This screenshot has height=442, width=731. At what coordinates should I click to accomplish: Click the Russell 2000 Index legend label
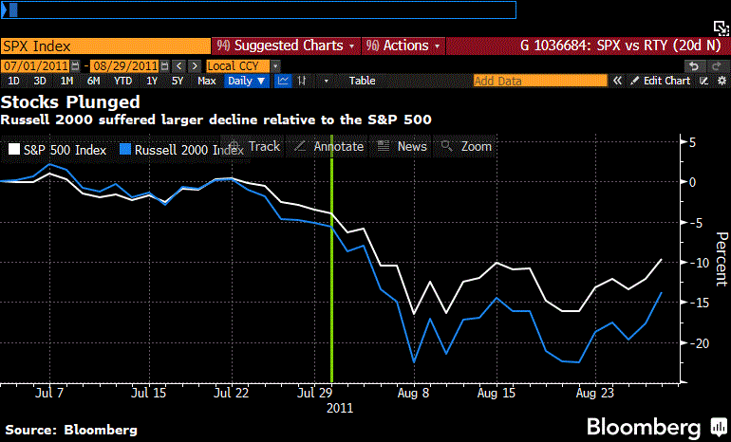coord(189,150)
